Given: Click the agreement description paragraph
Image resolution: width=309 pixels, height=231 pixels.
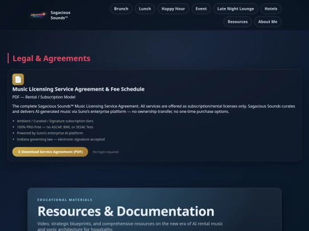Looking at the screenshot, I should (154, 109).
